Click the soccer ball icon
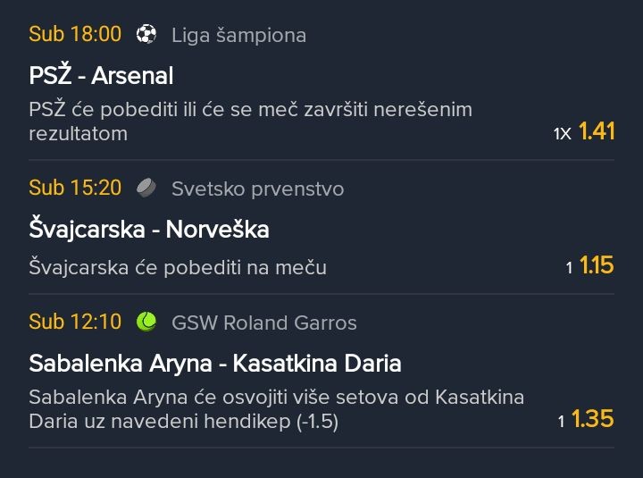The height and width of the screenshot is (478, 643). [x=146, y=34]
